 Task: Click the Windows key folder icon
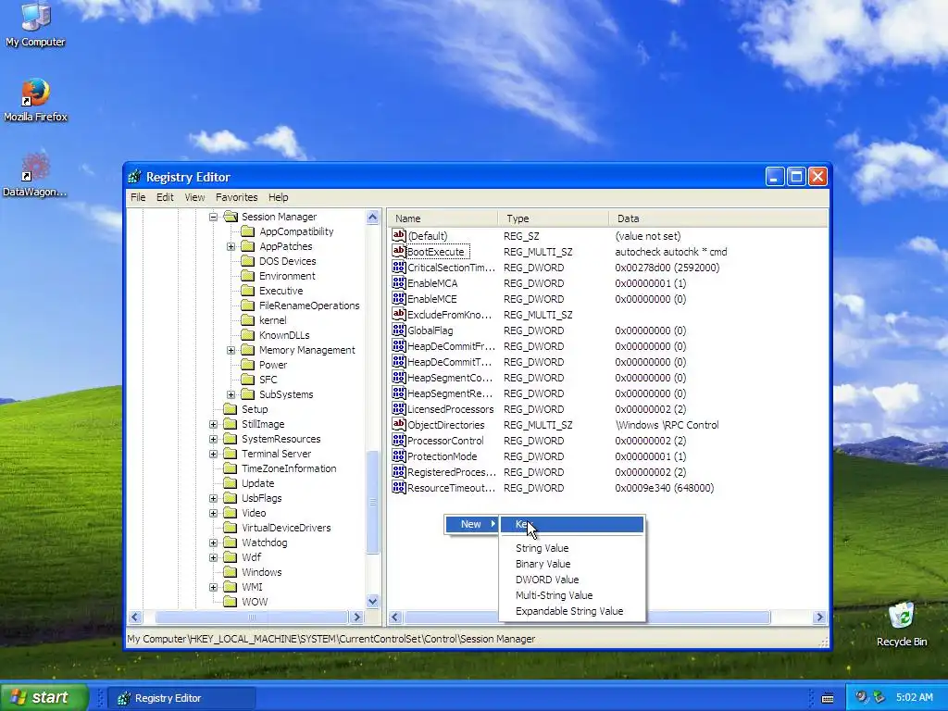[x=231, y=572]
